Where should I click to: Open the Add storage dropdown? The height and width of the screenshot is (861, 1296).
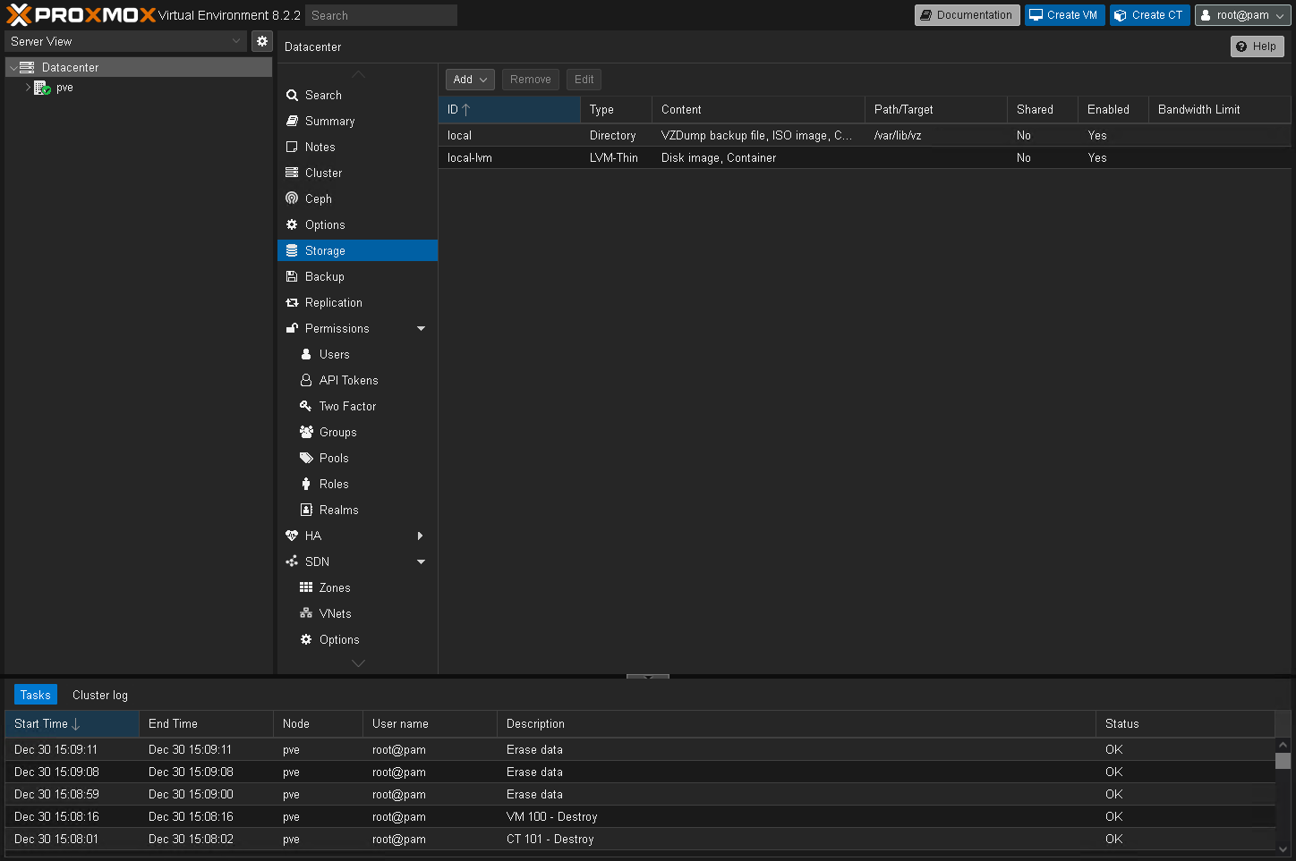[x=470, y=80]
